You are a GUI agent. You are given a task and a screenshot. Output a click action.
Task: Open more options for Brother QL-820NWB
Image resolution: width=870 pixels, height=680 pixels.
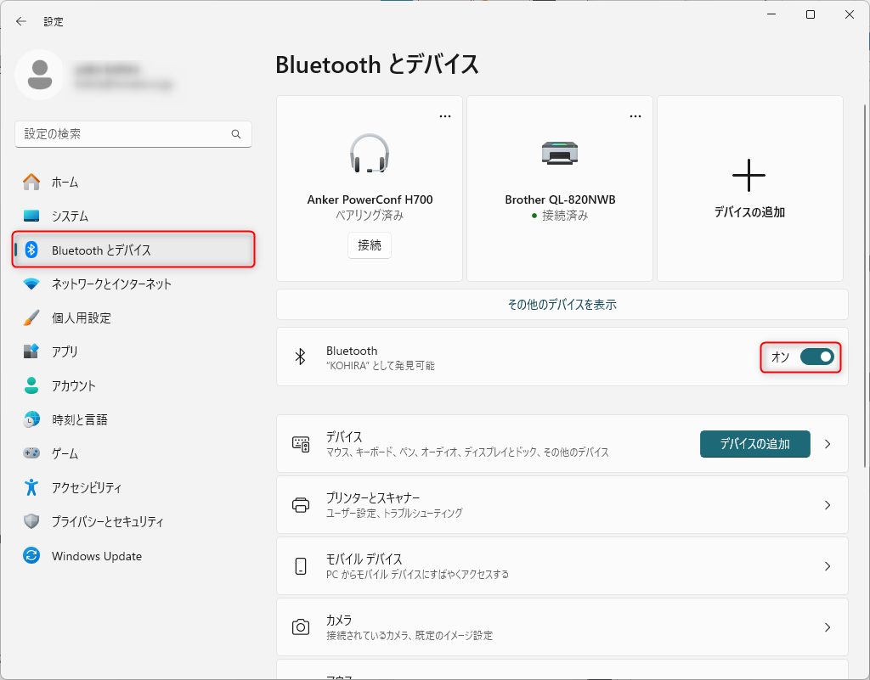pos(636,116)
